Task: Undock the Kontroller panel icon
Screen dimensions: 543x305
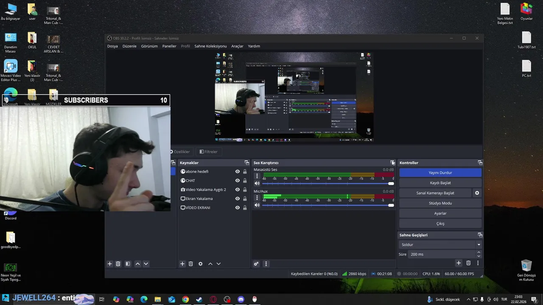Action: pyautogui.click(x=480, y=163)
